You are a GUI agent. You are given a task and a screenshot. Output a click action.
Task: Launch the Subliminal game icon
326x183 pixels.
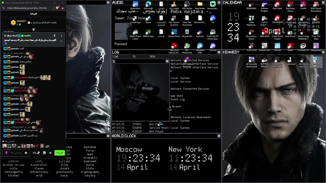(290, 61)
